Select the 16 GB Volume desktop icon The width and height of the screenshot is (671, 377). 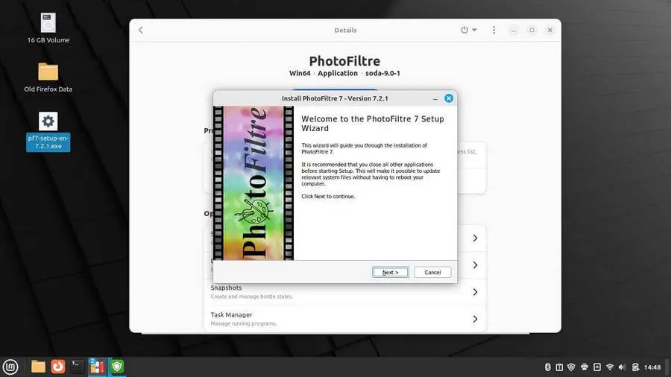click(48, 28)
